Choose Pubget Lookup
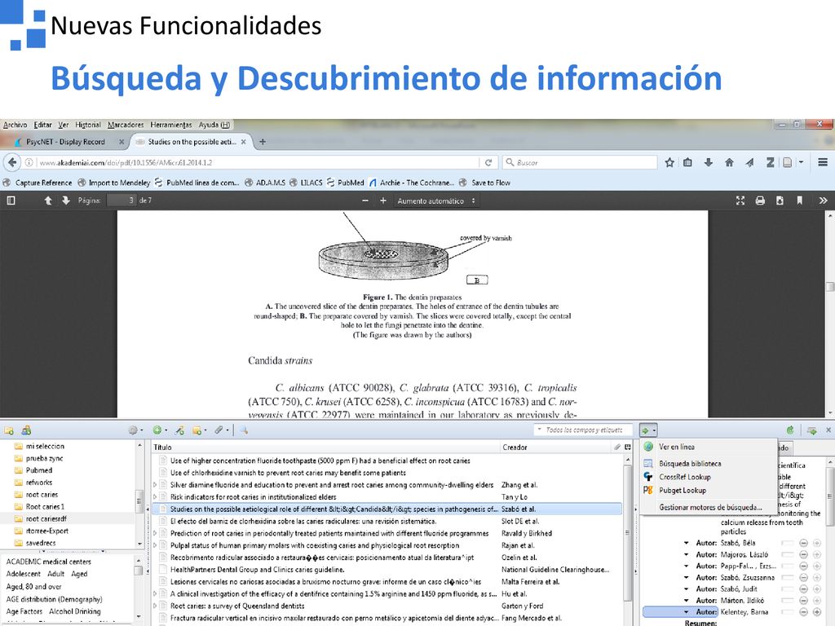This screenshot has height=626, width=835. tap(683, 490)
